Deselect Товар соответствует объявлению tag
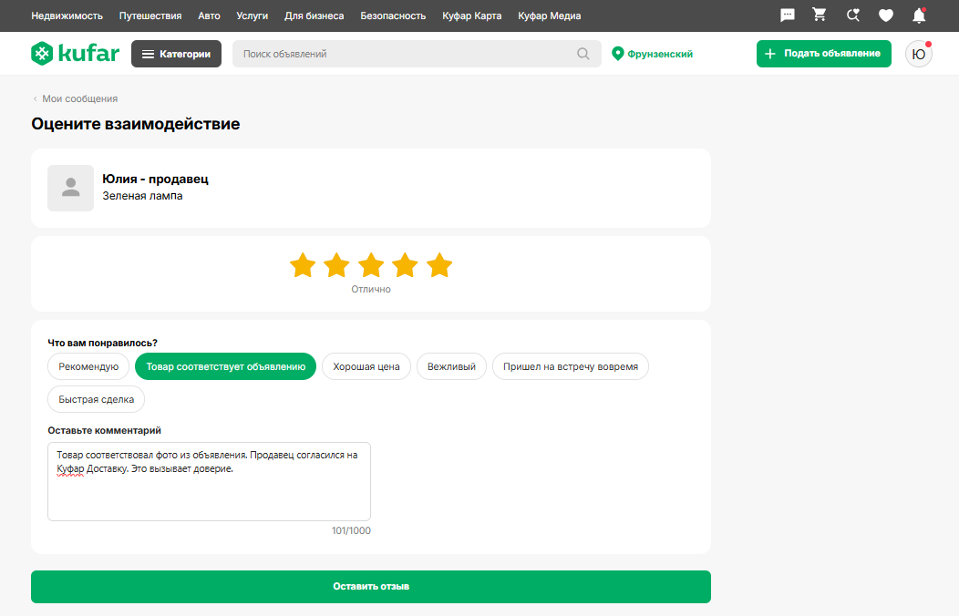The image size is (959, 616). click(x=226, y=366)
